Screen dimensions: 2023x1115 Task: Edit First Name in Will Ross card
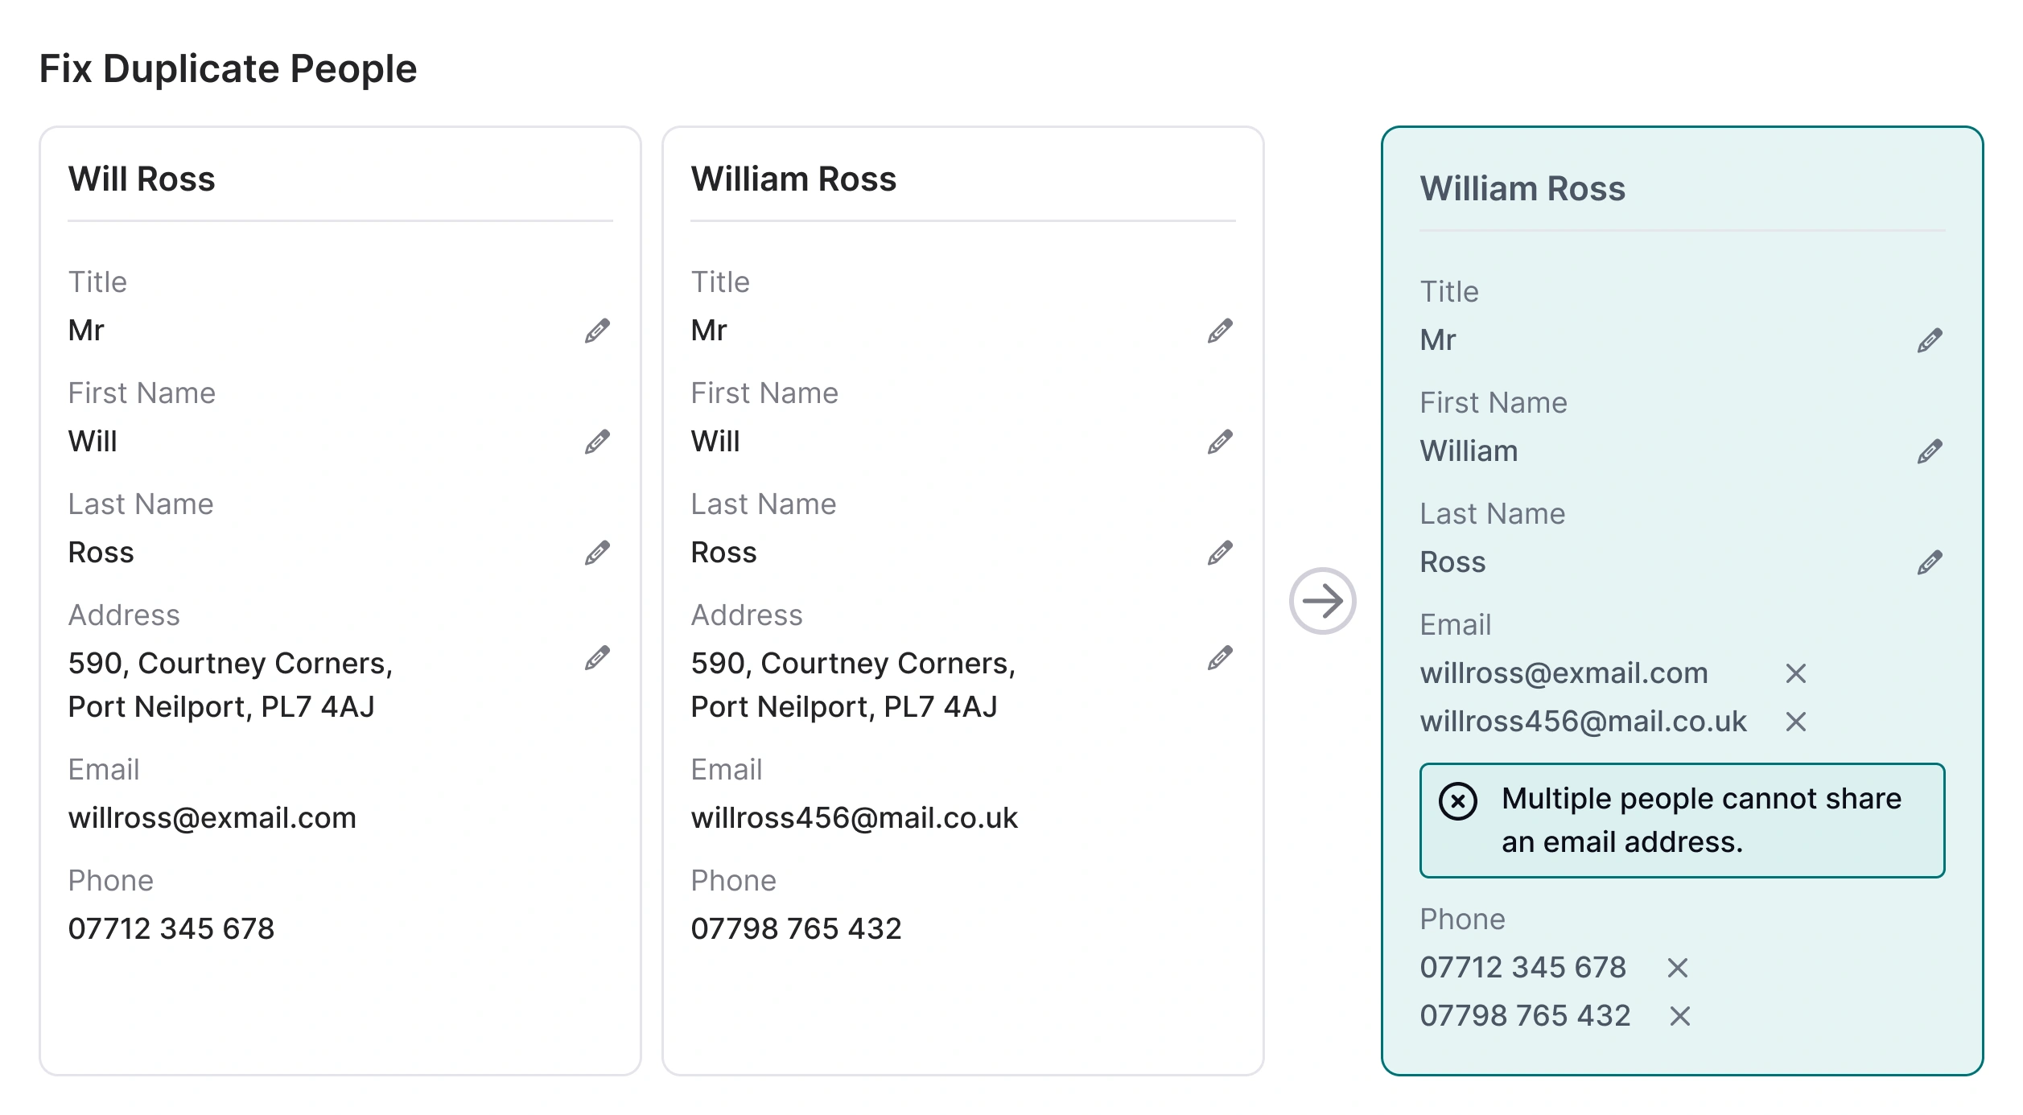[x=597, y=442]
